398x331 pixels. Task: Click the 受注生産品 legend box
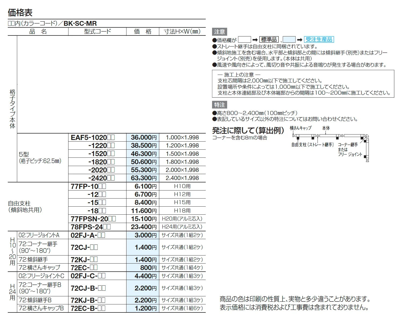(319, 40)
